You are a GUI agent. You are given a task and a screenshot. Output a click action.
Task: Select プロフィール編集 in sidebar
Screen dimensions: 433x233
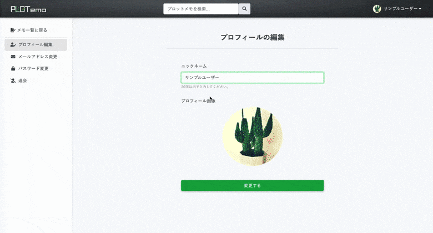[x=36, y=45]
